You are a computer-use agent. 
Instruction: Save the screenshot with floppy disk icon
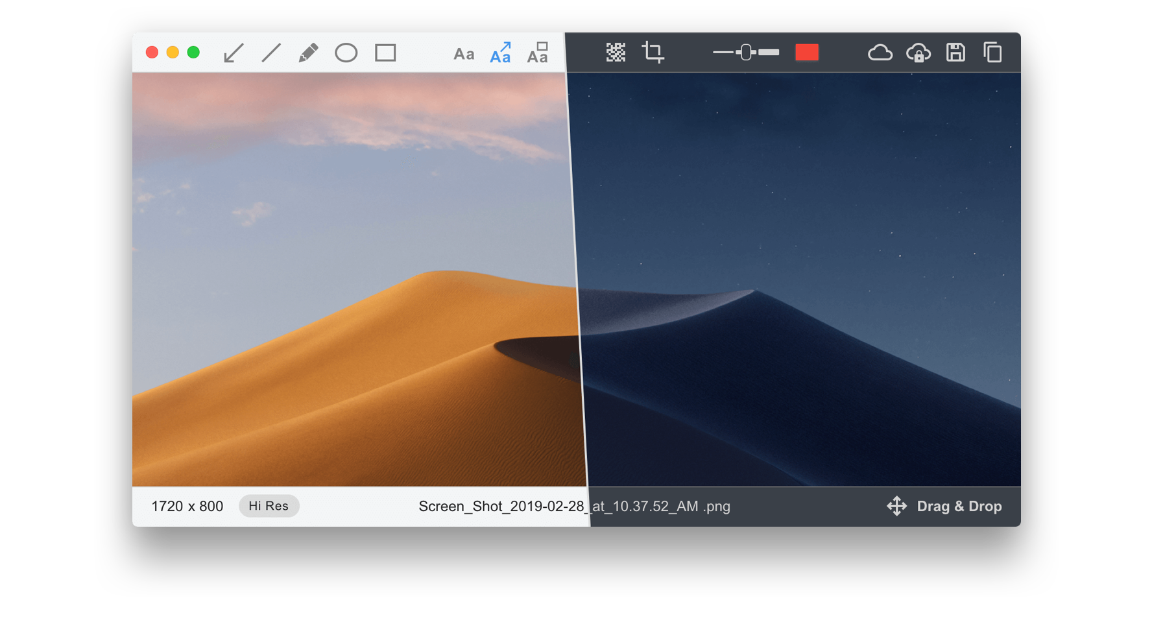[955, 52]
